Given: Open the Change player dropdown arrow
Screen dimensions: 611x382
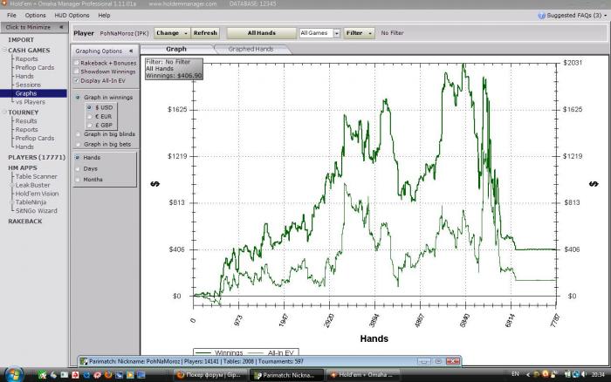Looking at the screenshot, I should tap(185, 33).
